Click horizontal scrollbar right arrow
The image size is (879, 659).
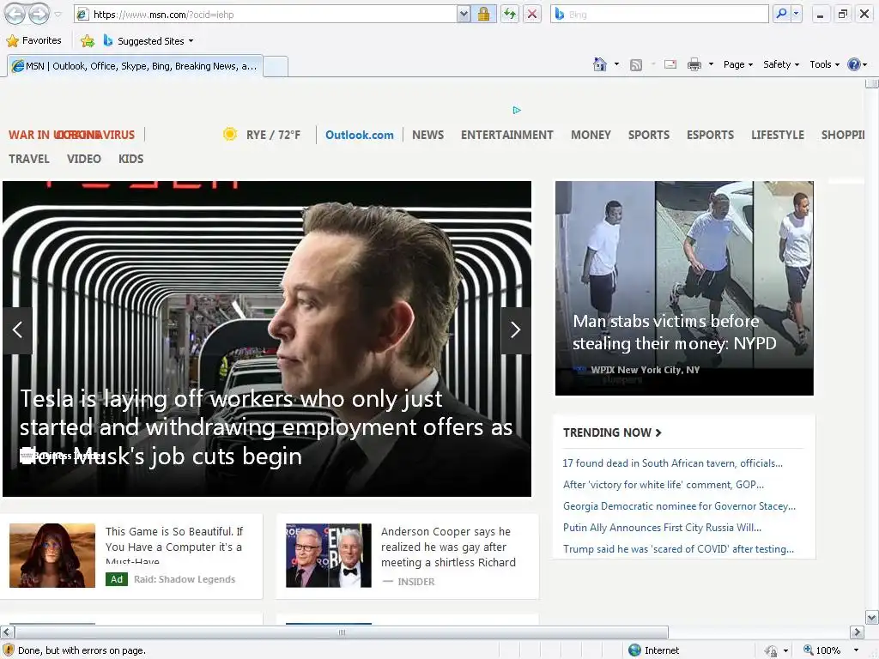(x=857, y=632)
